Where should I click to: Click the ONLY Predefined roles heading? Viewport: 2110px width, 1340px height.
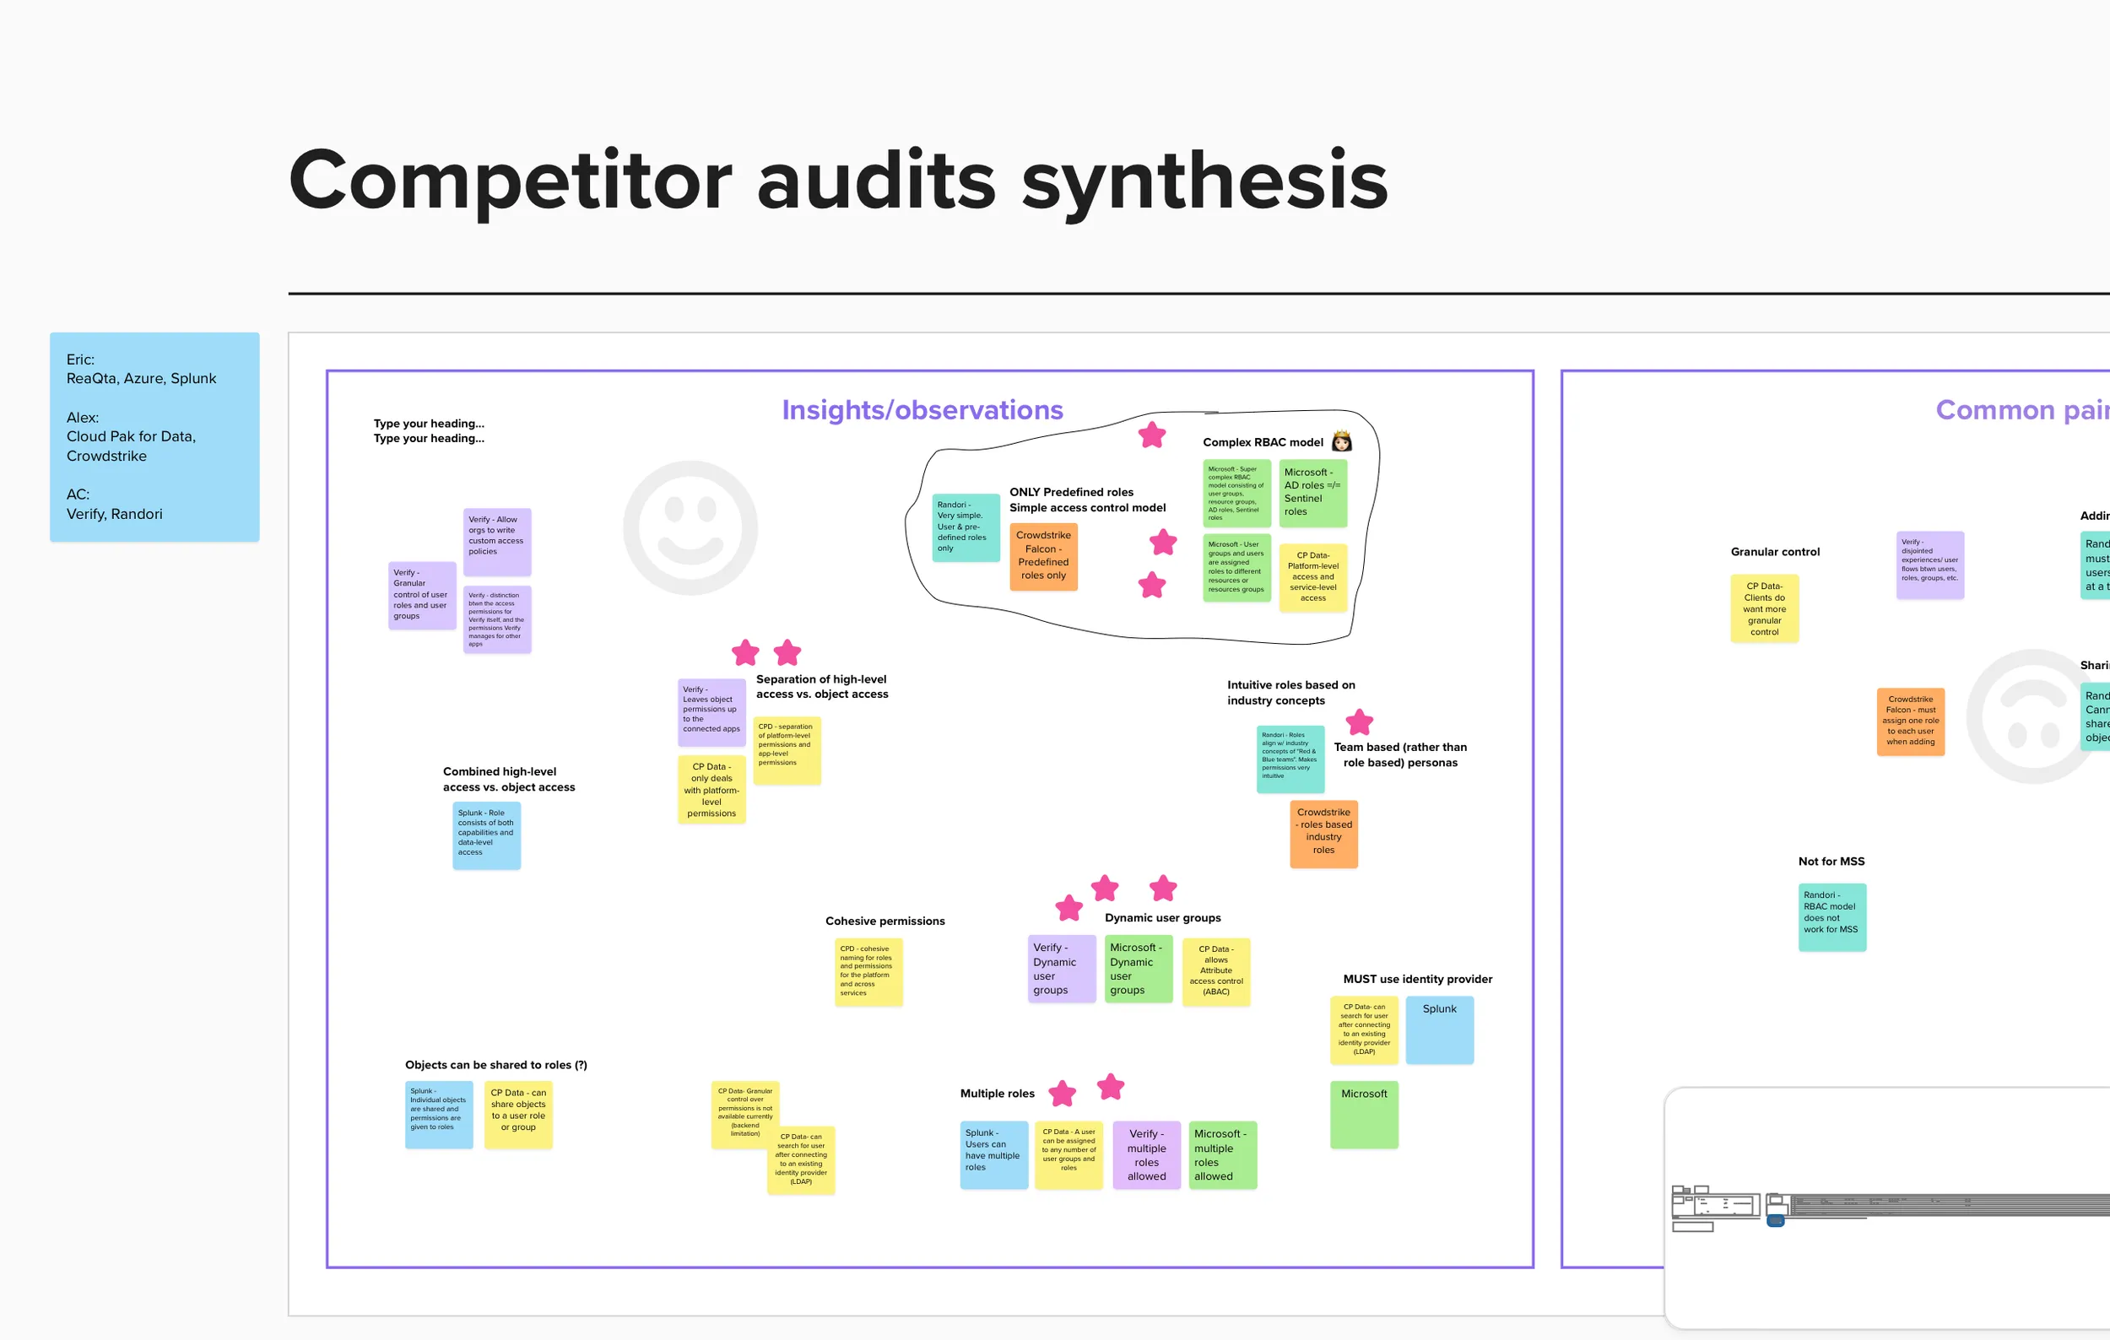(1071, 492)
